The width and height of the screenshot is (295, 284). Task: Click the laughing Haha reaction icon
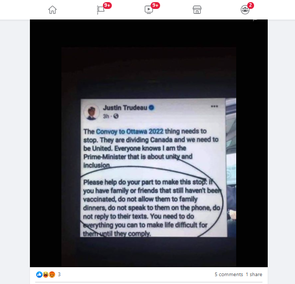point(46,275)
